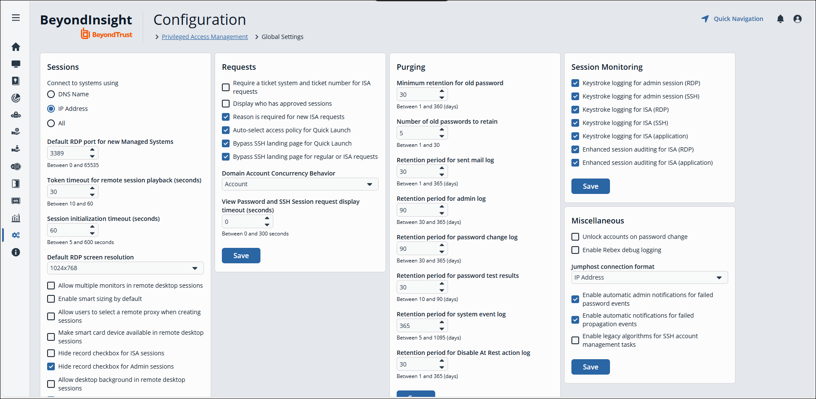Image resolution: width=816 pixels, height=399 pixels.
Task: Go to Privileged Access Management breadcrumb
Action: [205, 37]
